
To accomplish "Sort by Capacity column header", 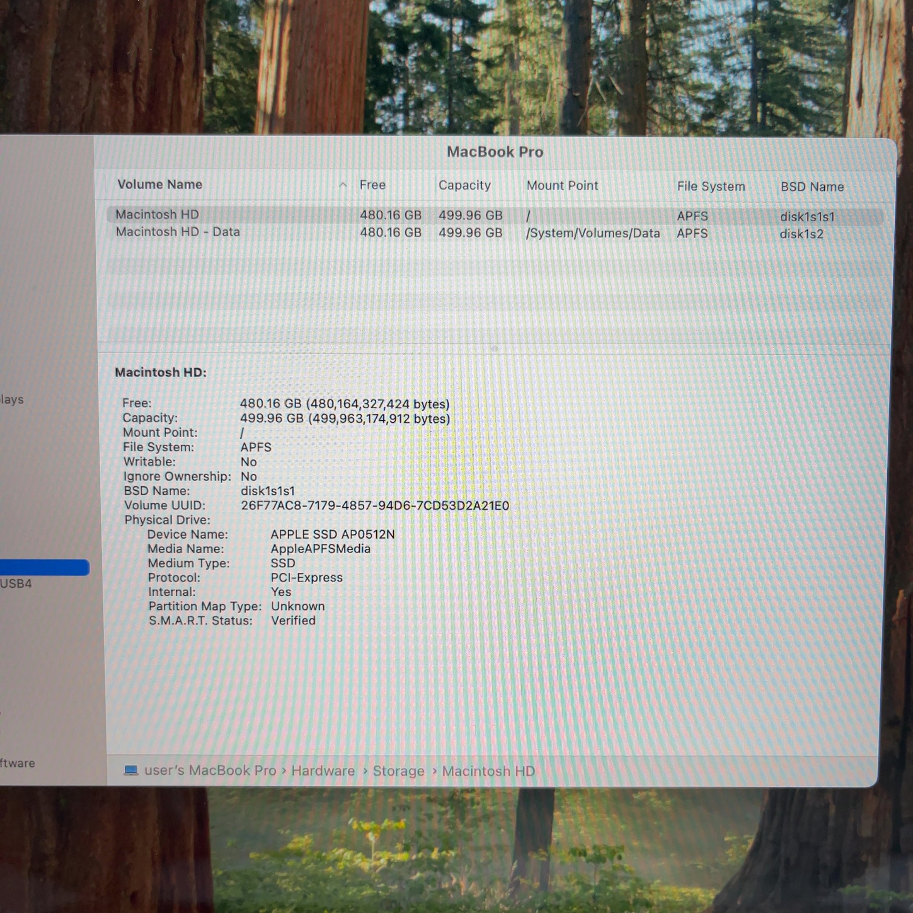I will [x=464, y=185].
